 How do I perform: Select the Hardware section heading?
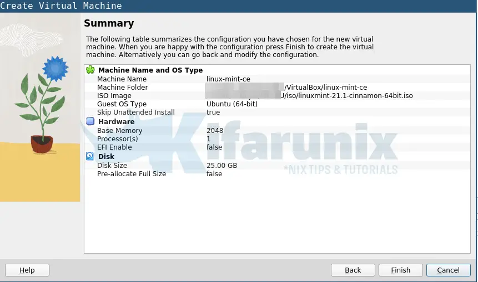pyautogui.click(x=116, y=121)
